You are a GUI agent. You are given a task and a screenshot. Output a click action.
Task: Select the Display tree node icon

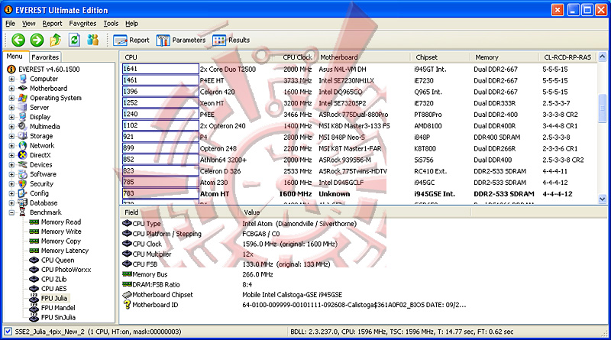point(23,117)
